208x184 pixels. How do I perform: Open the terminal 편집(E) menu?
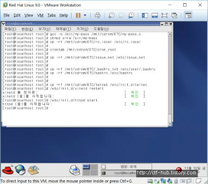click(27, 29)
